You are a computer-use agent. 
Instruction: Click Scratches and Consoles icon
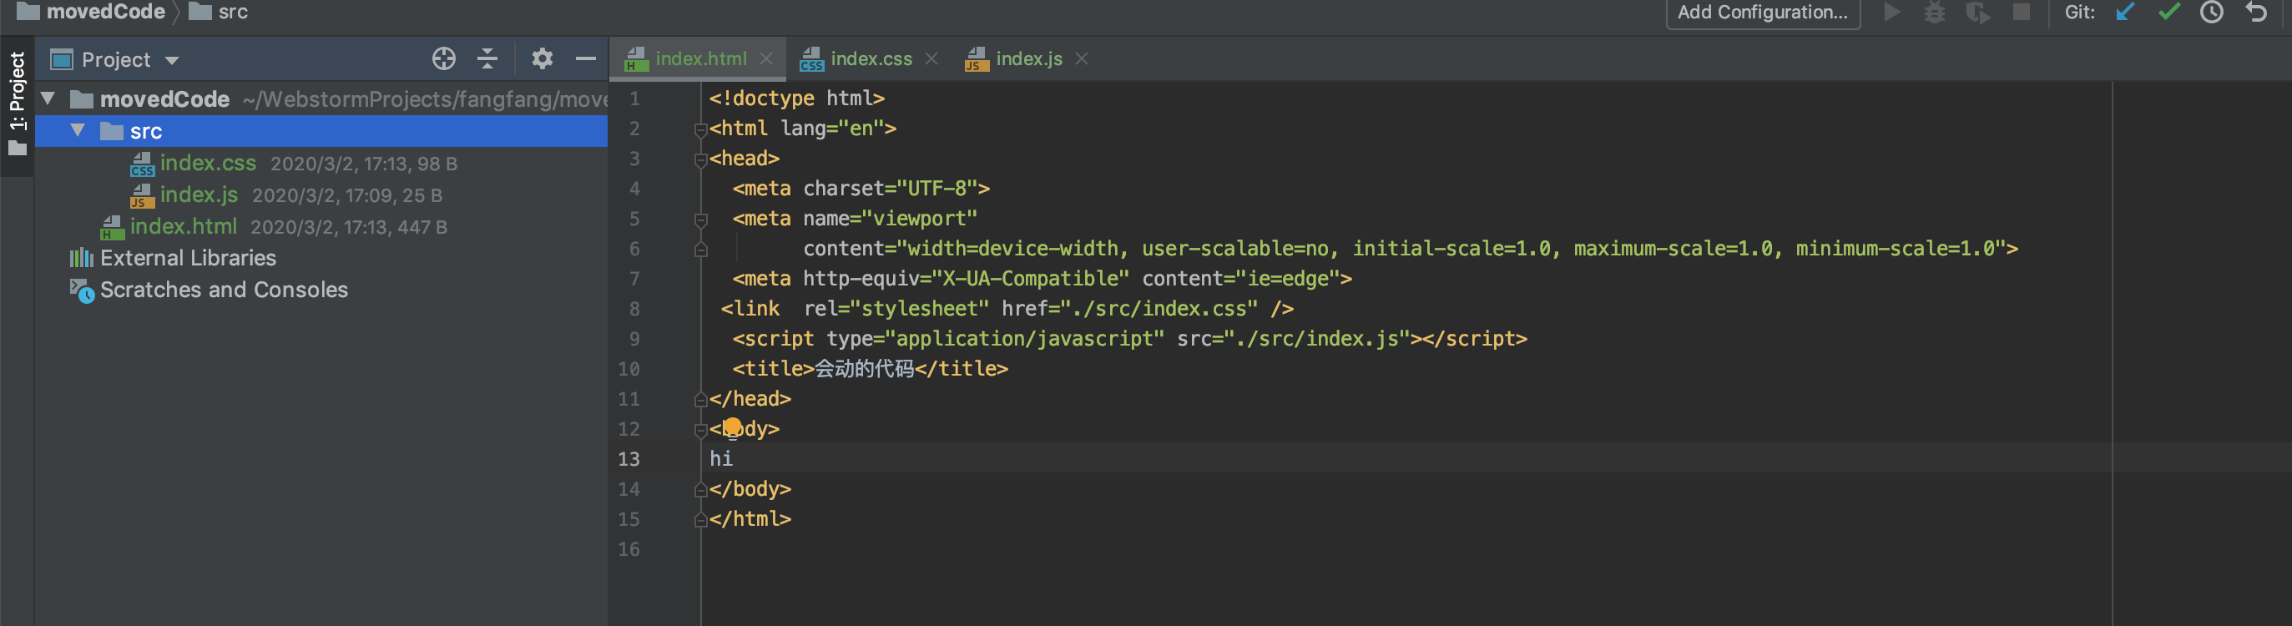pyautogui.click(x=82, y=290)
